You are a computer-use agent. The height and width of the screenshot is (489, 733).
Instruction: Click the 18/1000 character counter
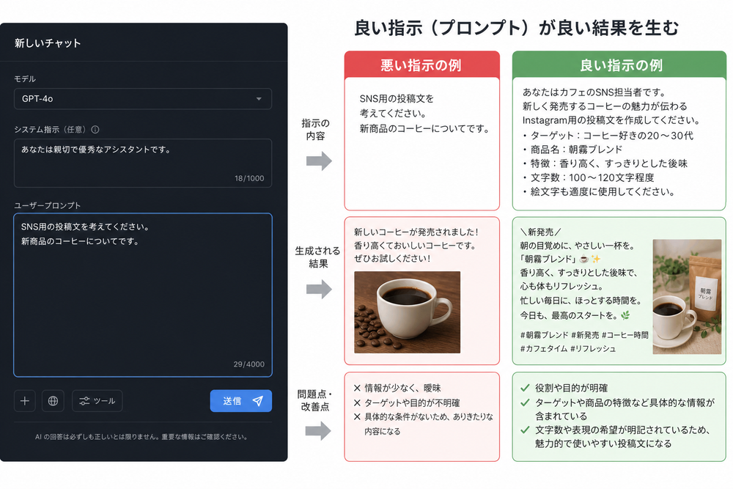point(249,178)
